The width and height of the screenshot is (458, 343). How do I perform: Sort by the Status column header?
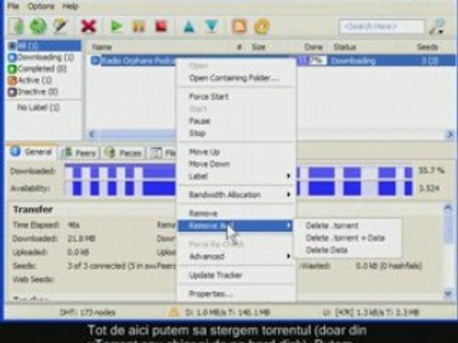[344, 47]
